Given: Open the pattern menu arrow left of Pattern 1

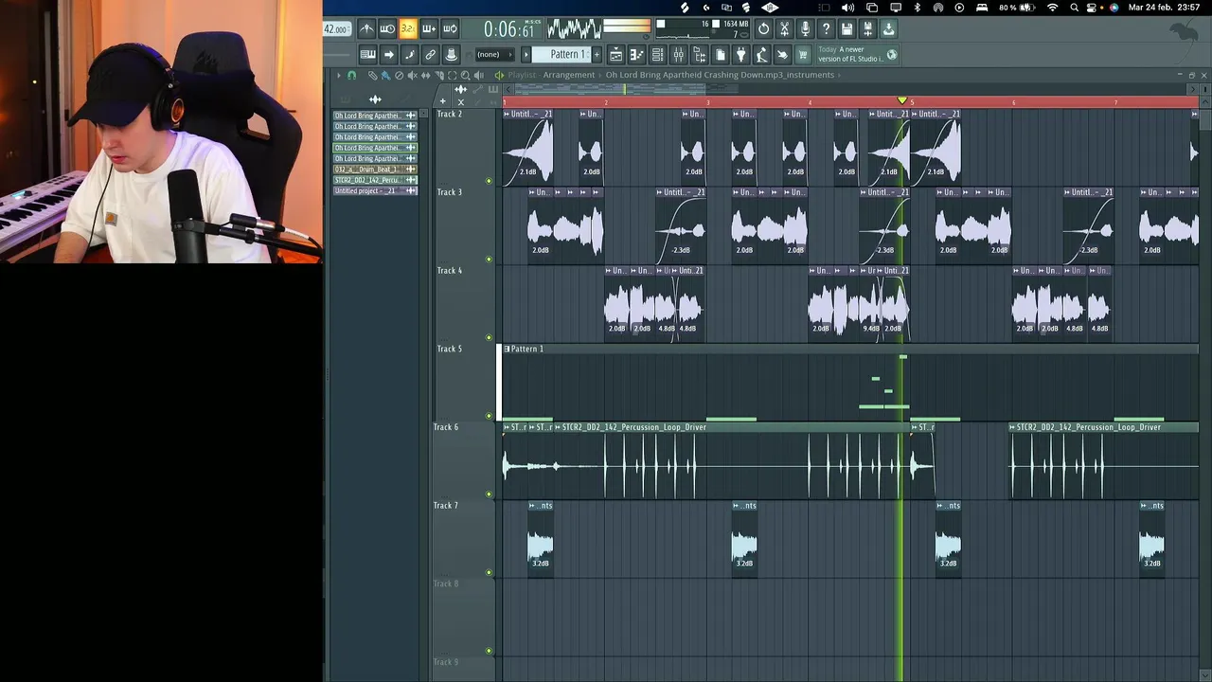Looking at the screenshot, I should (x=526, y=54).
